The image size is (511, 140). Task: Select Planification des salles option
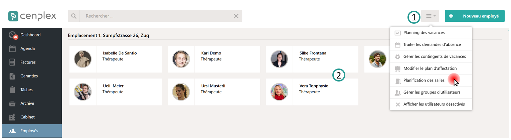click(424, 81)
